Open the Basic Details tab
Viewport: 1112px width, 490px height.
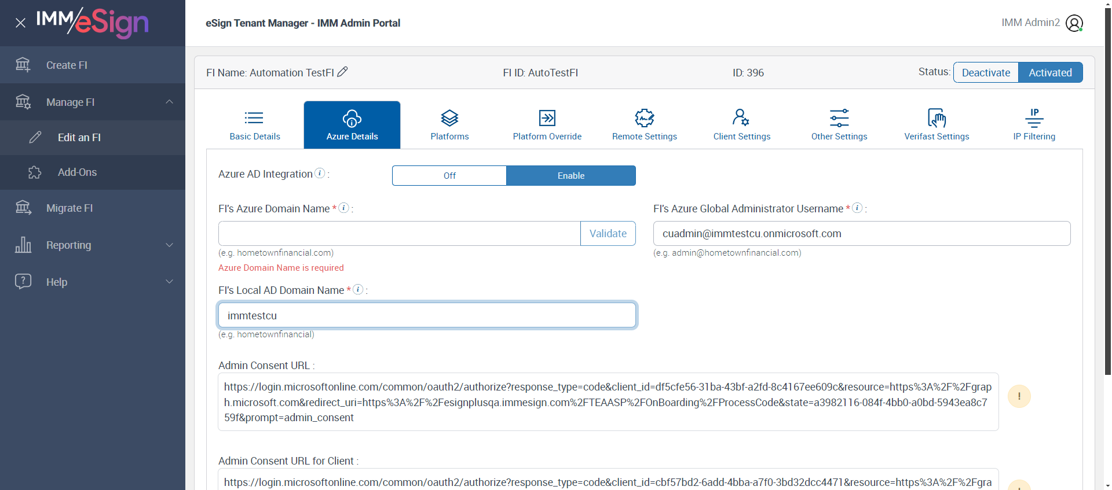coord(255,125)
